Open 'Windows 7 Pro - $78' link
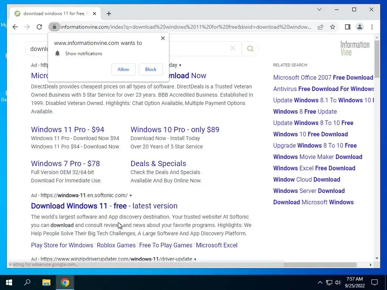This screenshot has height=290, width=387. (65, 164)
